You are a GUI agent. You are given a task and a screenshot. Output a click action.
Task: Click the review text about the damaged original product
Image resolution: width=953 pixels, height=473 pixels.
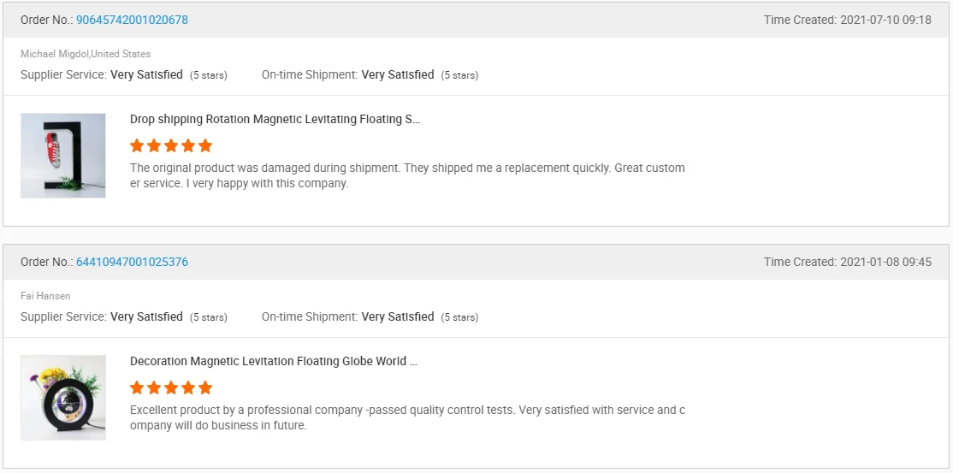pos(407,175)
